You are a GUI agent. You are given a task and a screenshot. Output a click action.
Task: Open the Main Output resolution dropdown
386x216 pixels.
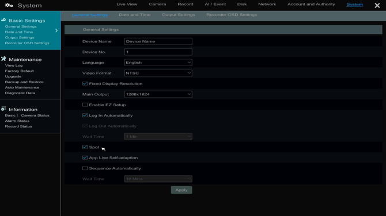click(x=158, y=94)
